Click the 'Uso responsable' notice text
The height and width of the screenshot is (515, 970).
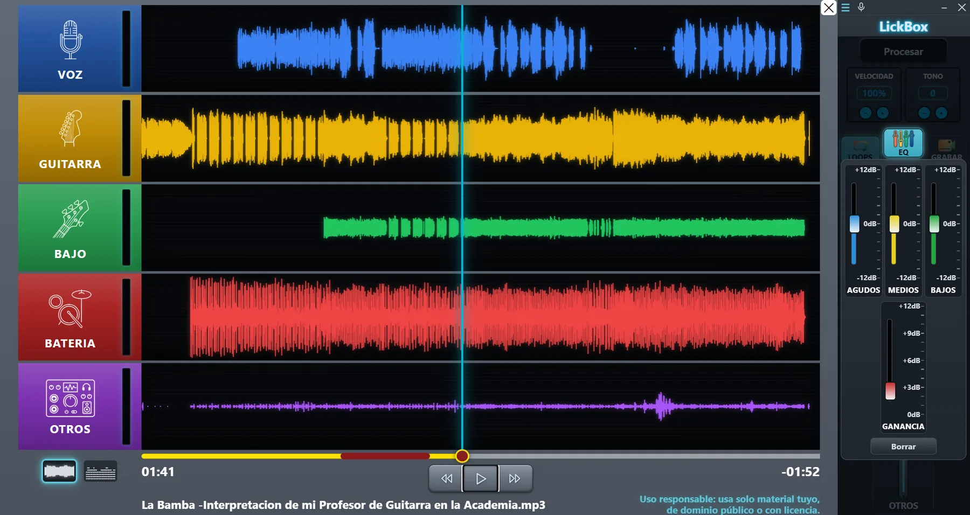(x=730, y=504)
